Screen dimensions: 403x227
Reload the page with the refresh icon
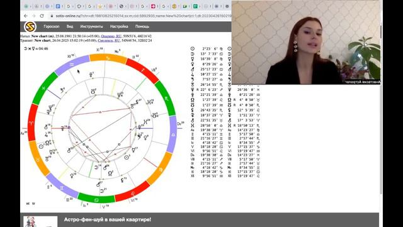click(x=42, y=16)
